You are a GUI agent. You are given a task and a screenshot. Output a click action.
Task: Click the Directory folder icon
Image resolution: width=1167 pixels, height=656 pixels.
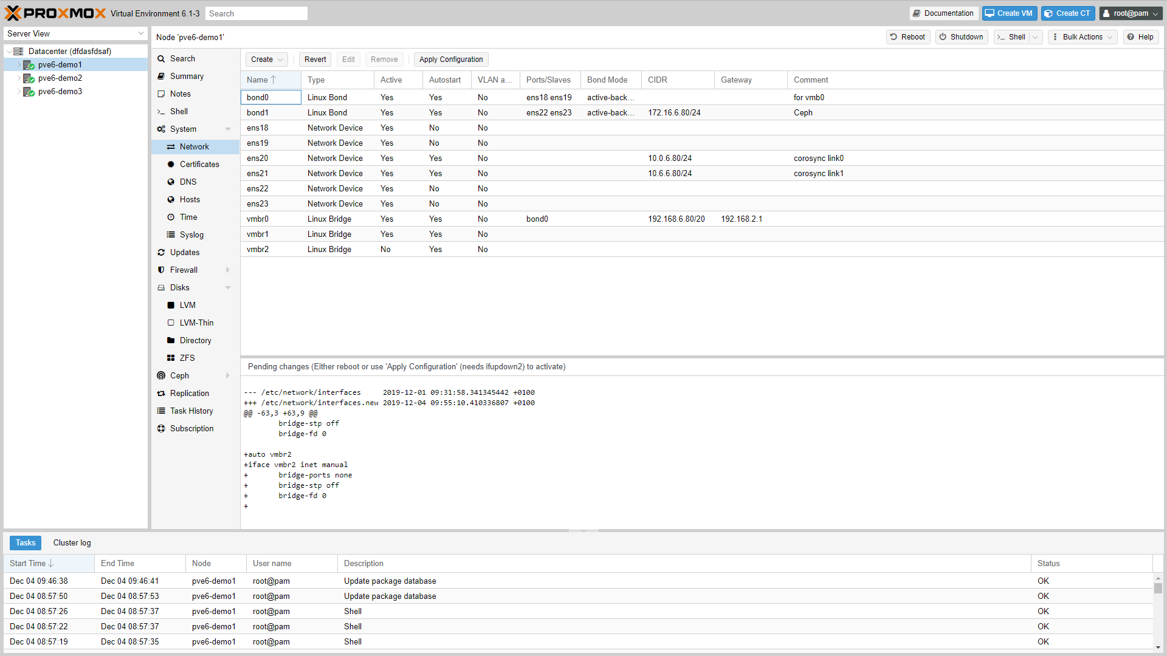click(171, 341)
